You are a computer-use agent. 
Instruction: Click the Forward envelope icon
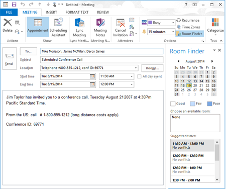tap(17, 31)
